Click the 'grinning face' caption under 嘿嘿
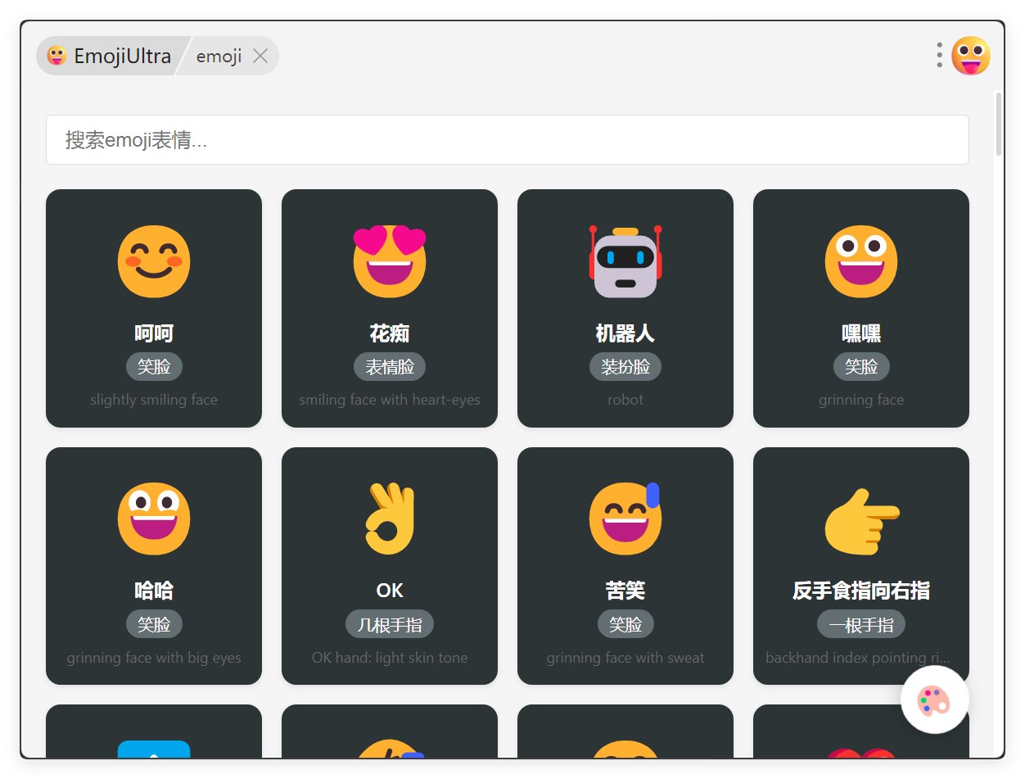The width and height of the screenshot is (1025, 779). pyautogui.click(x=861, y=400)
